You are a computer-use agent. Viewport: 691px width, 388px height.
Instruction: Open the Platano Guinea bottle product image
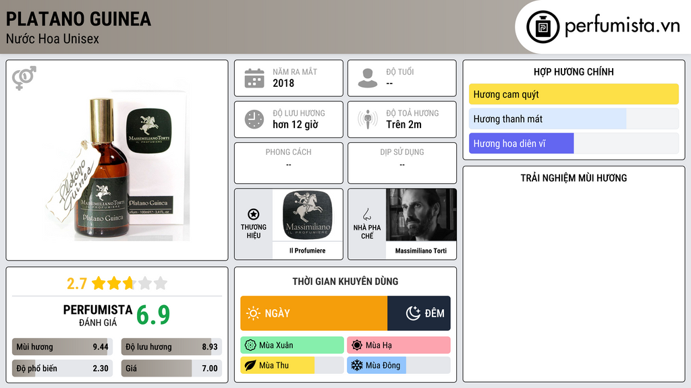(x=117, y=162)
